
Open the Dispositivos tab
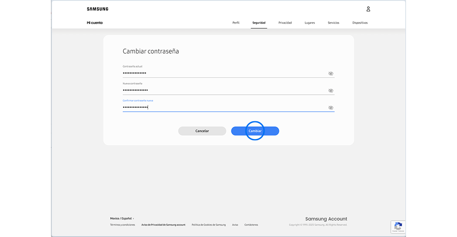tap(360, 23)
